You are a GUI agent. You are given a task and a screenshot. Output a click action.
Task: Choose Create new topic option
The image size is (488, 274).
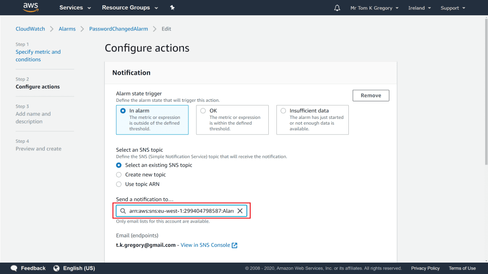119,175
